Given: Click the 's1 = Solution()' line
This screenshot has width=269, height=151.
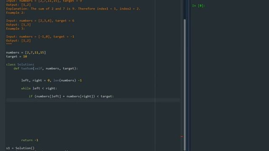Looking at the screenshot, I should click(20, 148).
